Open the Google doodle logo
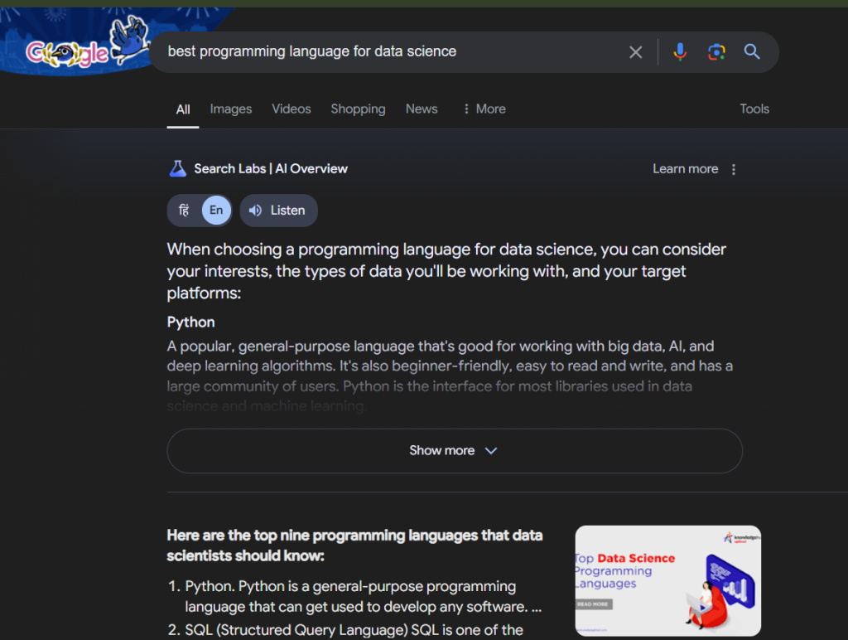This screenshot has width=848, height=640. [x=86, y=46]
